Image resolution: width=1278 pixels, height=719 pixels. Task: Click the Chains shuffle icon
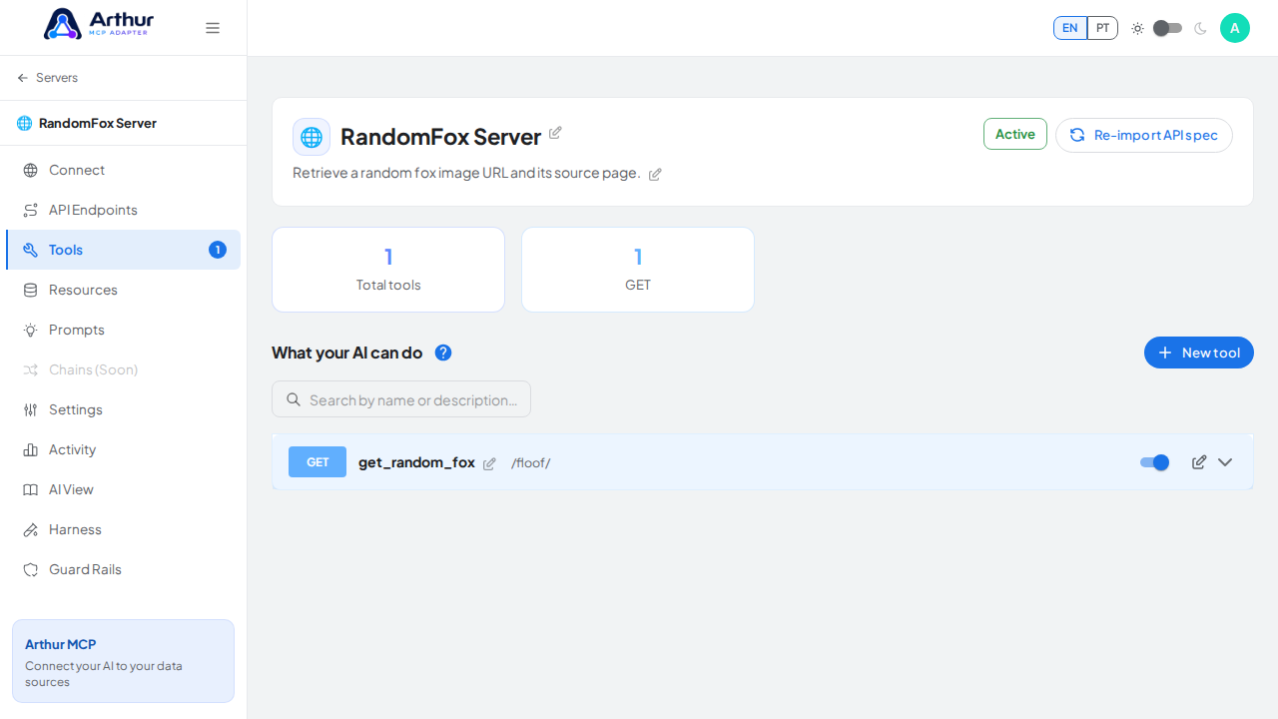tap(30, 369)
